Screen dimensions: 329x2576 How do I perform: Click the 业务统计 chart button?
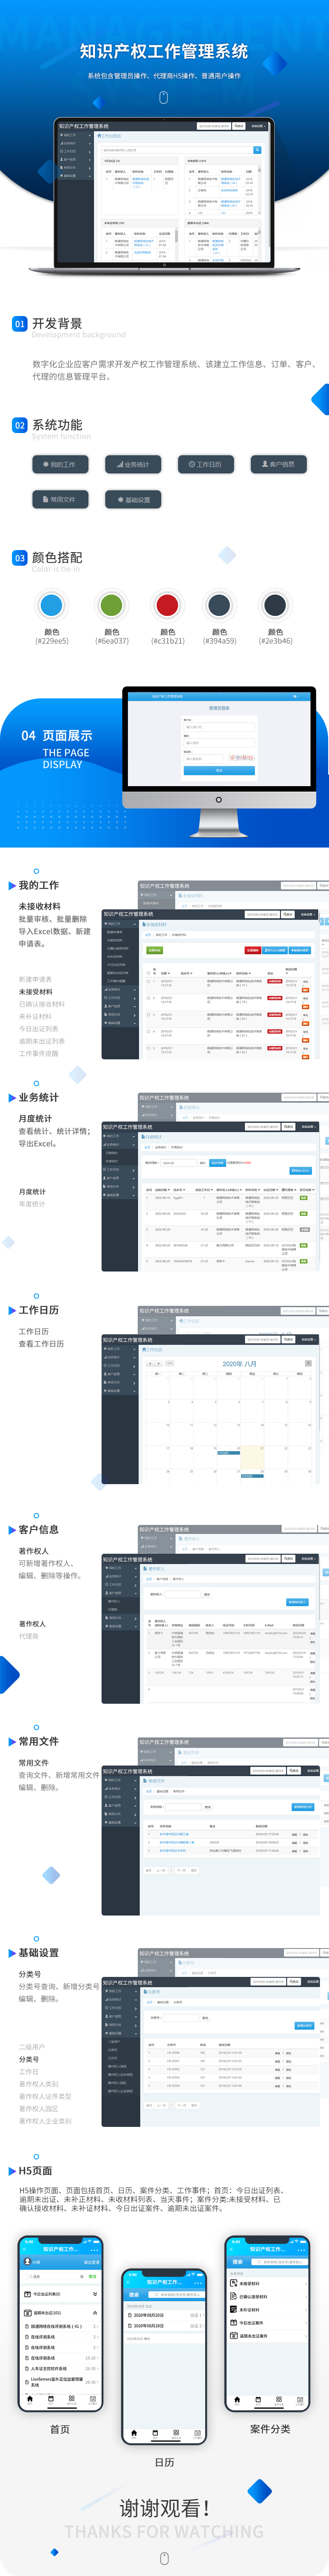click(x=132, y=464)
